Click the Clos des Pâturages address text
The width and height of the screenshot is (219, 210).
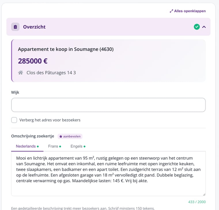click(51, 73)
